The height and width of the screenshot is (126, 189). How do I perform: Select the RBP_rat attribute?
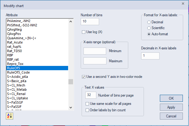[x=37, y=59]
